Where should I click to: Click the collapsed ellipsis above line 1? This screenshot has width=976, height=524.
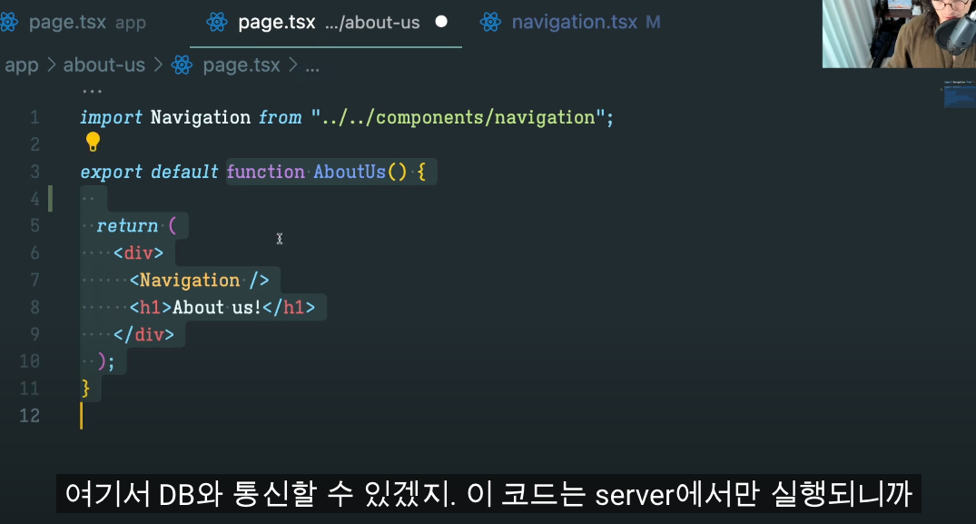pos(92,92)
